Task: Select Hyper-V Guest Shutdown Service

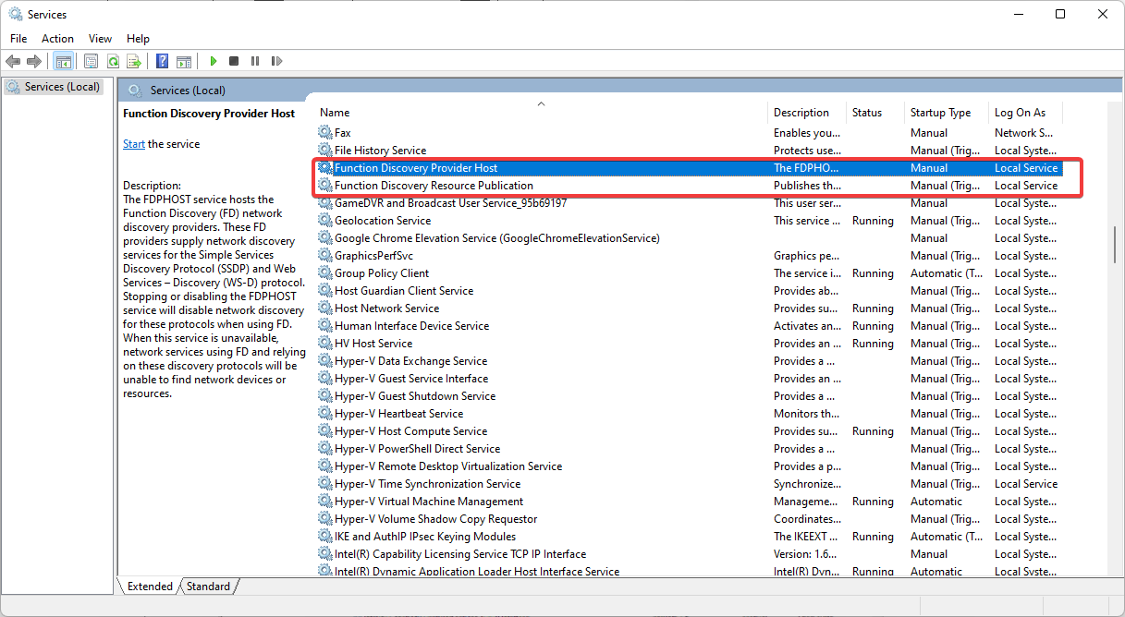Action: 689,396
